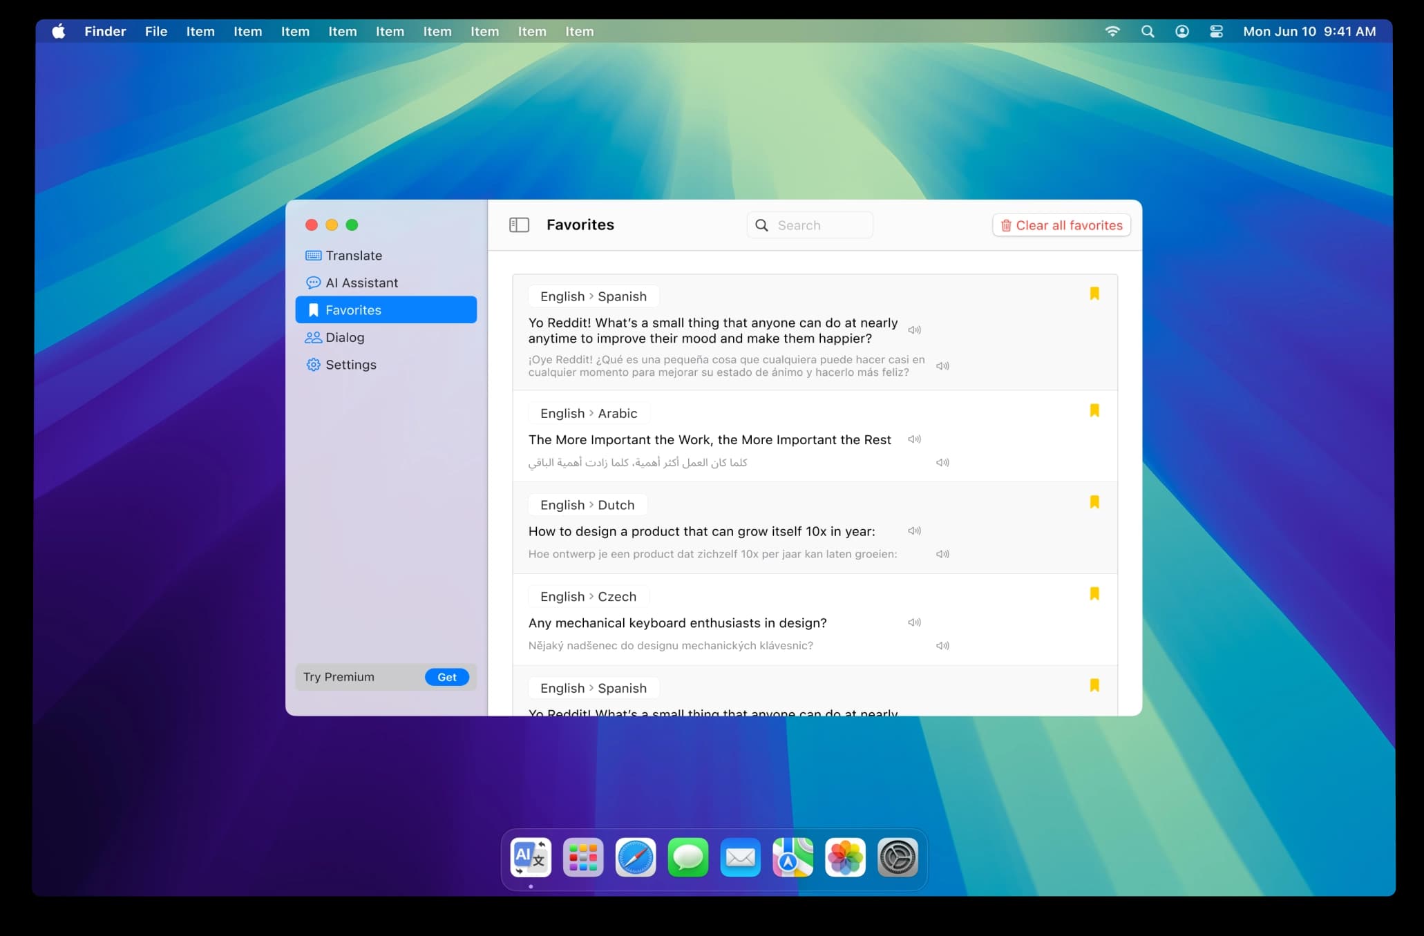This screenshot has width=1424, height=936.
Task: Play audio for 'How to design a product' text
Action: [914, 531]
